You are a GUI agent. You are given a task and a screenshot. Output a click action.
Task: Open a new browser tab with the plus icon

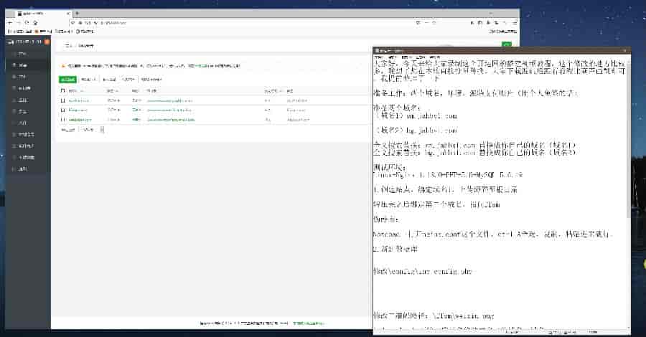coord(77,14)
